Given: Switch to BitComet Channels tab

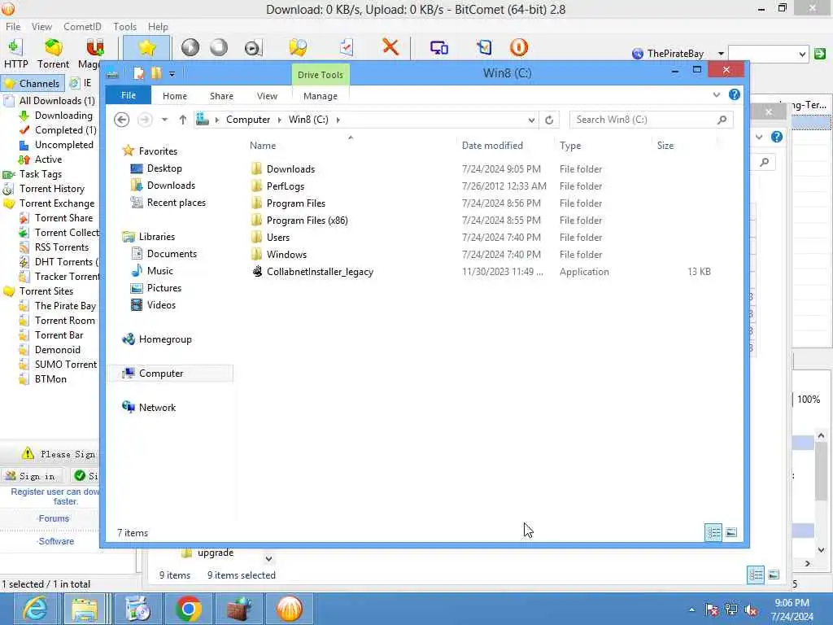Looking at the screenshot, I should pyautogui.click(x=33, y=84).
